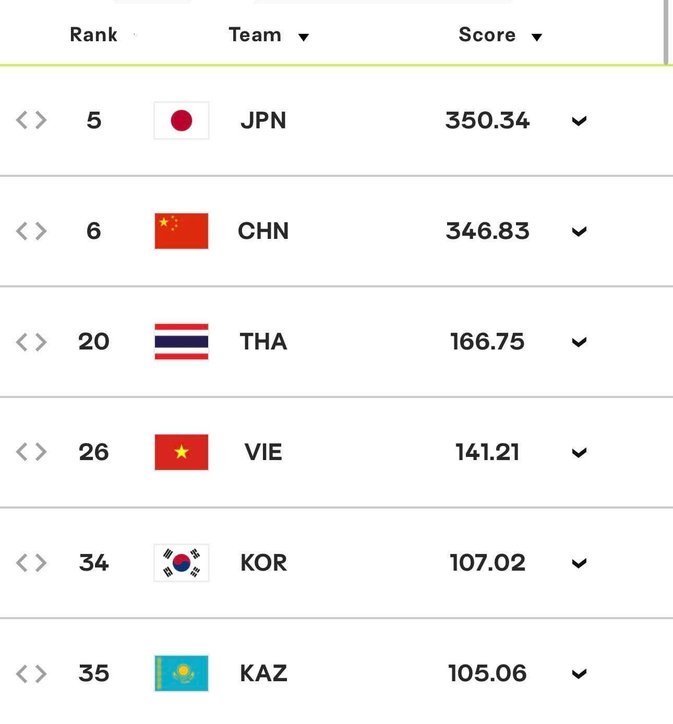The width and height of the screenshot is (673, 724).
Task: Click the rank movement arrows beside JPN
Action: tap(31, 120)
